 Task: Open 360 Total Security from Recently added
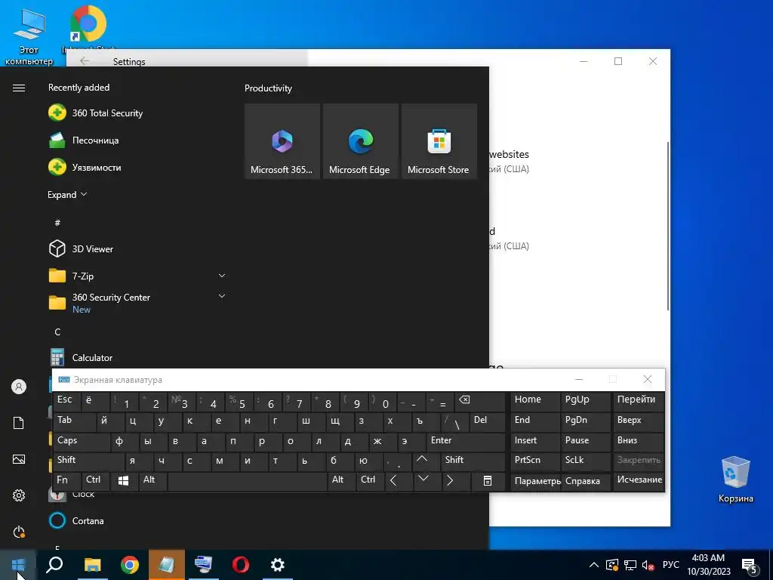pos(138,113)
